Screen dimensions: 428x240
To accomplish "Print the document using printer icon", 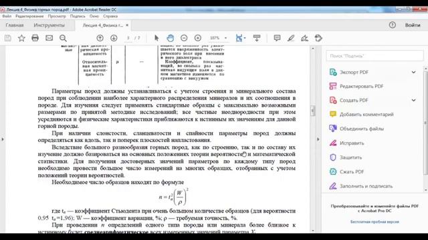I will click(x=35, y=38).
